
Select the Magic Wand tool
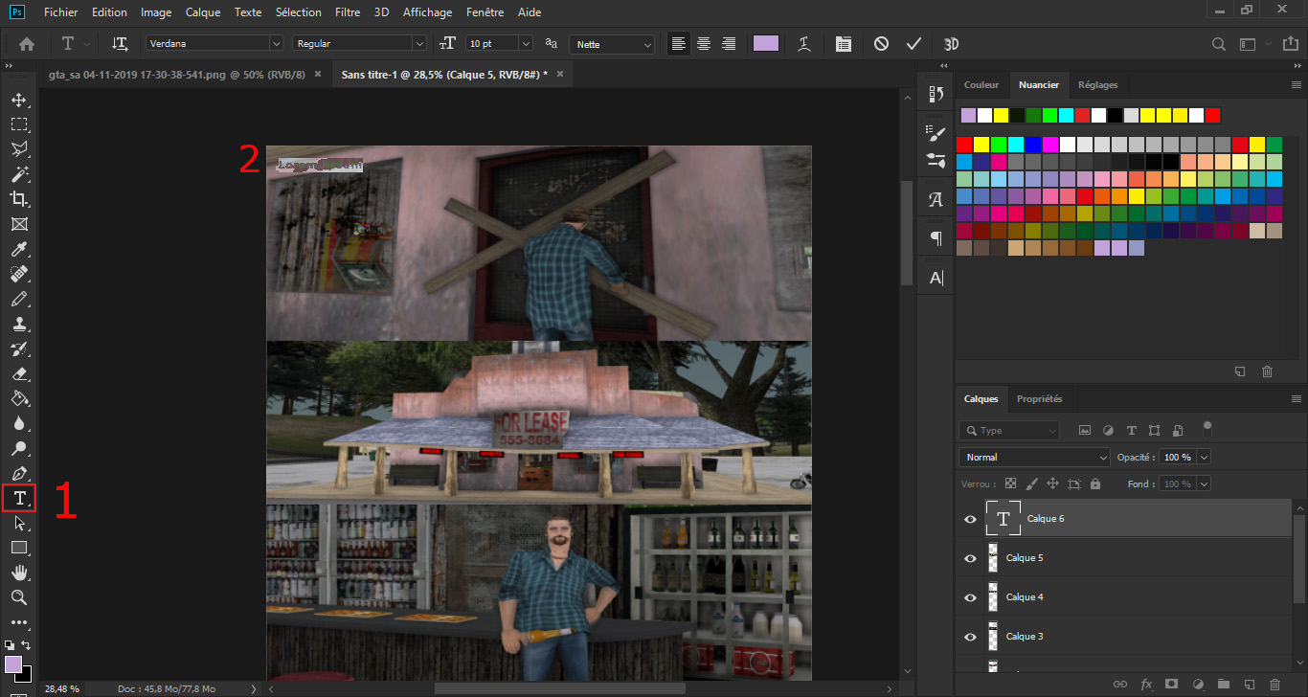[18, 174]
